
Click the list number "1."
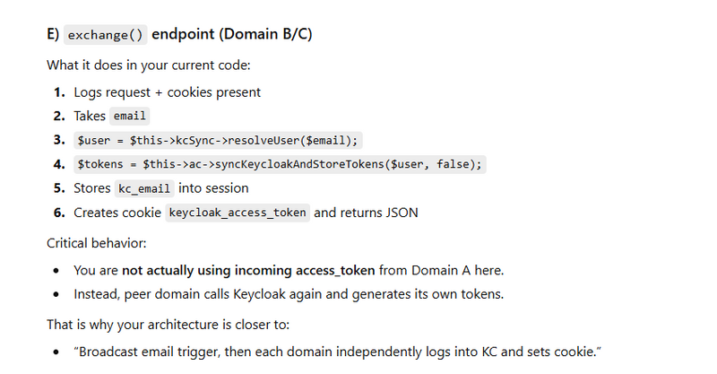pos(59,91)
